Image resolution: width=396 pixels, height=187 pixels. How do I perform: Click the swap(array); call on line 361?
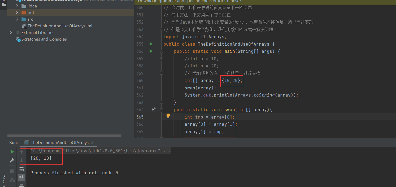[201, 88]
